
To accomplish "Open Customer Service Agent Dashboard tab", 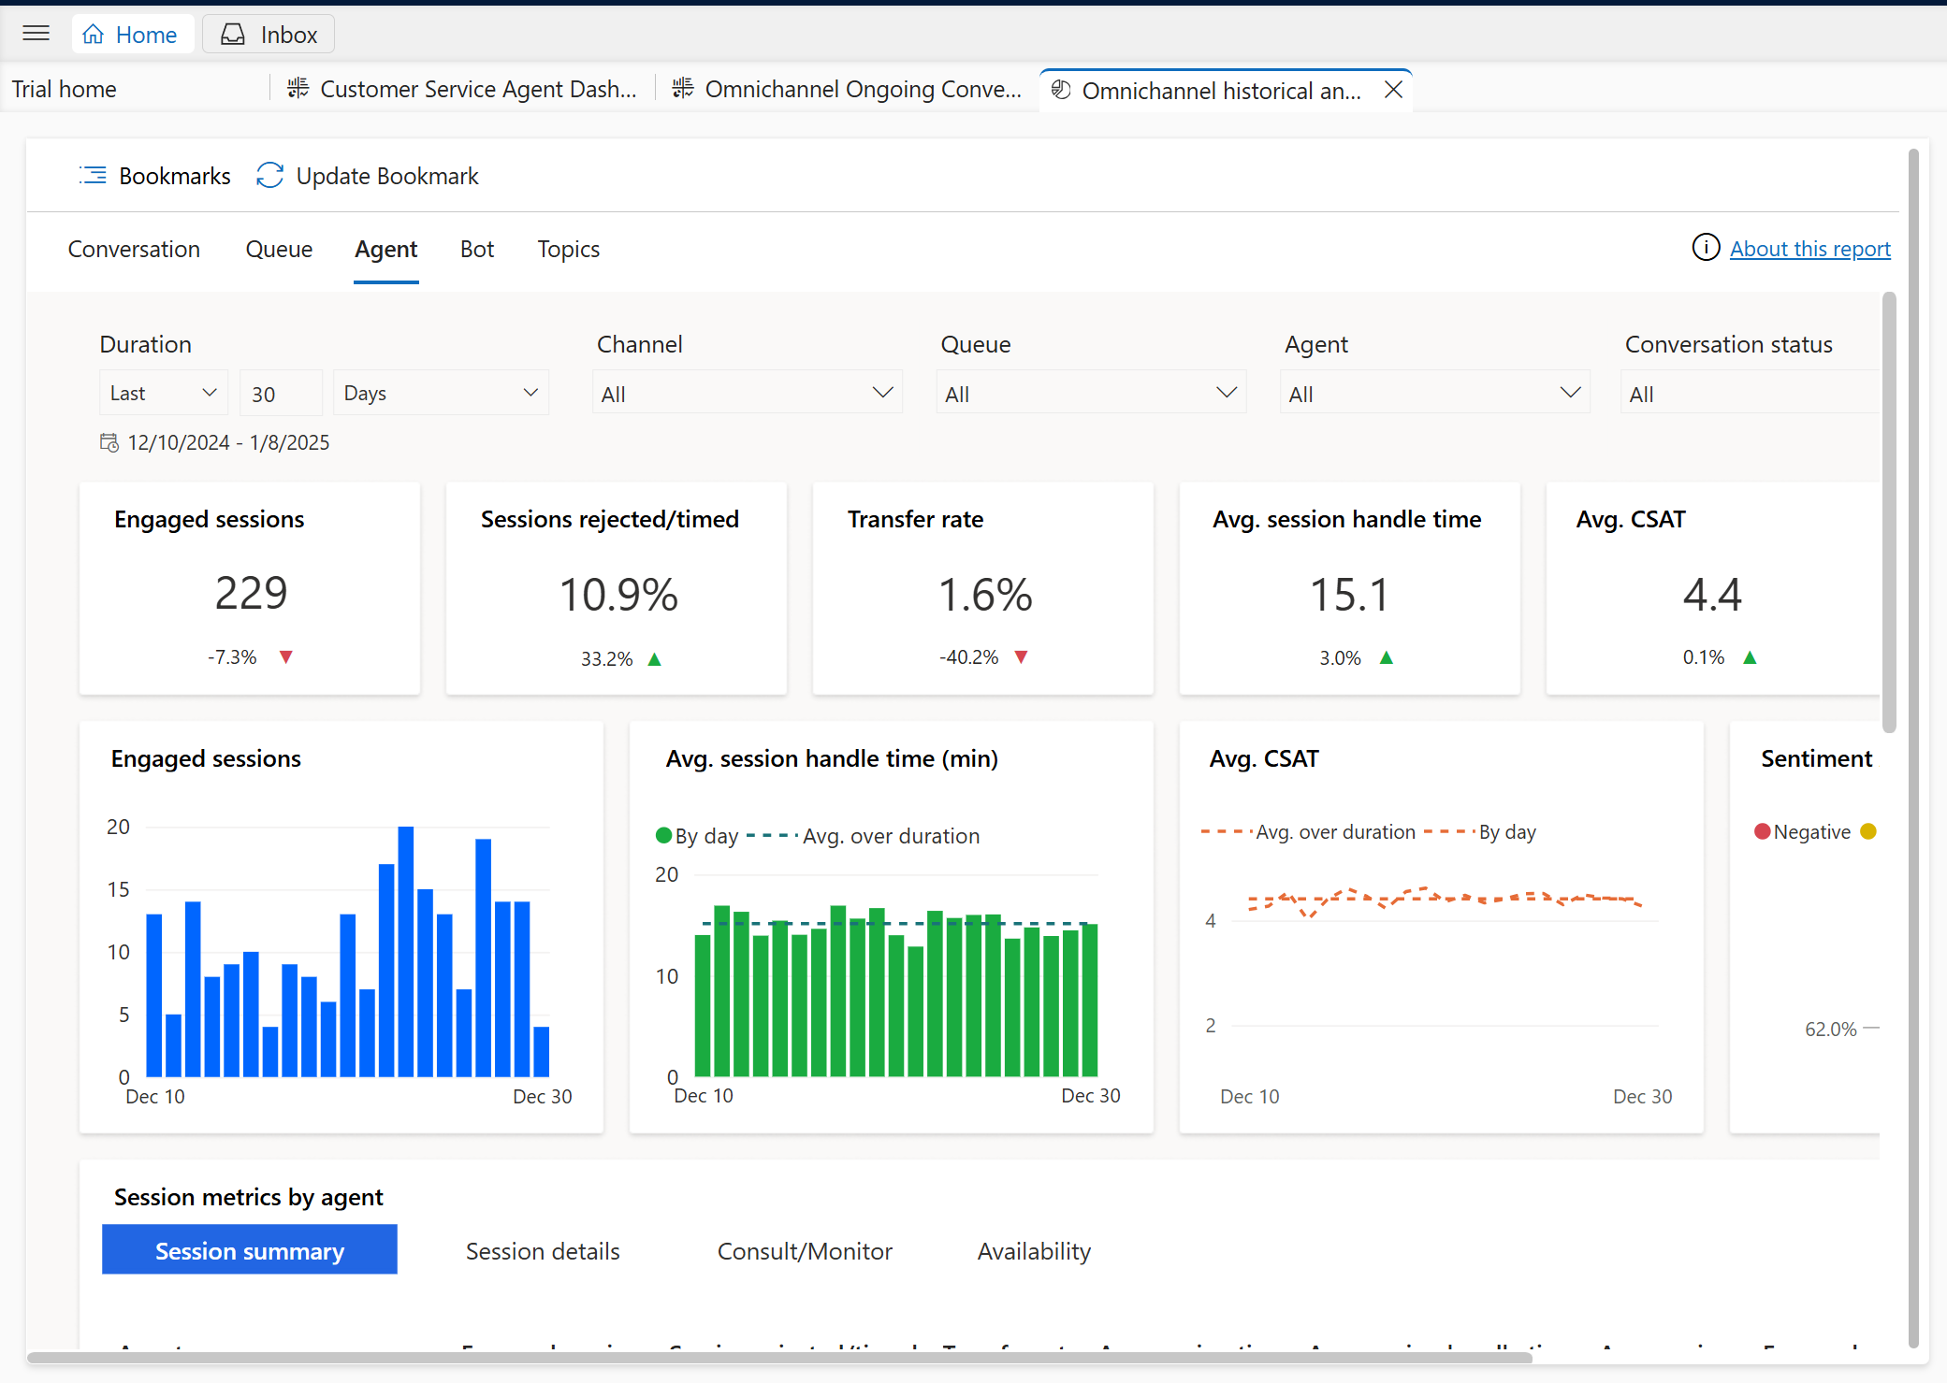I will click(x=463, y=89).
